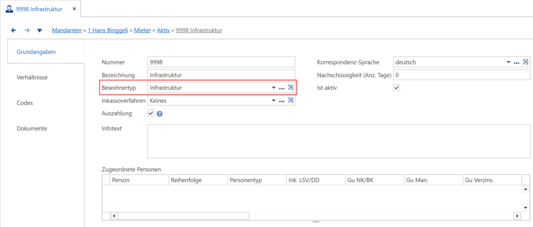Click the back navigation arrow
This screenshot has height=227, width=533.
tap(14, 30)
